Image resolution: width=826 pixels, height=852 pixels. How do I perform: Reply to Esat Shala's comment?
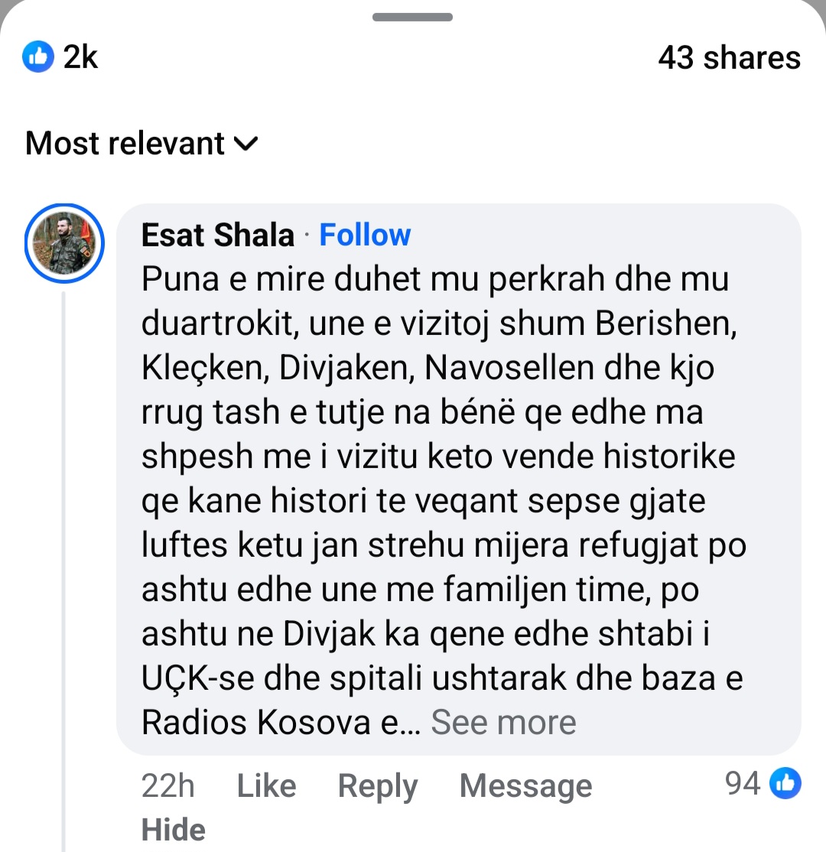[x=378, y=785]
